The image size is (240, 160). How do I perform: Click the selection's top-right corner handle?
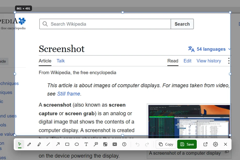pos(230,12)
